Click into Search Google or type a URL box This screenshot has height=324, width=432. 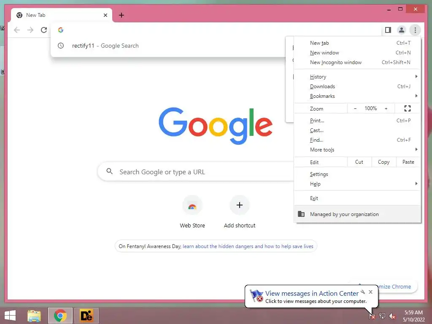click(196, 172)
